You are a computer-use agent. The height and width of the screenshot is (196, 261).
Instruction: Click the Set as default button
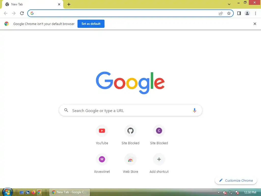(91, 24)
